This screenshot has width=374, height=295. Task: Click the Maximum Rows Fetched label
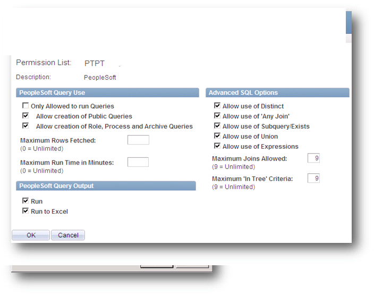click(58, 140)
